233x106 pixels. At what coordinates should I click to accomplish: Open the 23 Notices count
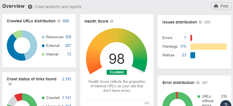click(184, 55)
